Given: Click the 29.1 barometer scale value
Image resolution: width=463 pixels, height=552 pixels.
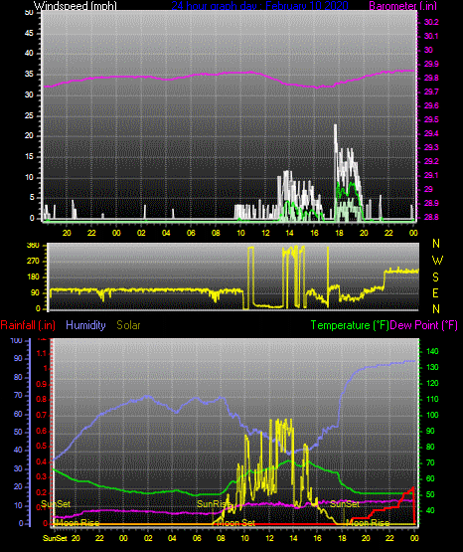Looking at the screenshot, I should pos(431,175).
